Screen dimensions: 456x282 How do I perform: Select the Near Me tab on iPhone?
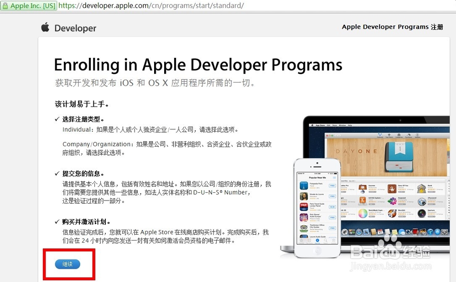(317, 241)
